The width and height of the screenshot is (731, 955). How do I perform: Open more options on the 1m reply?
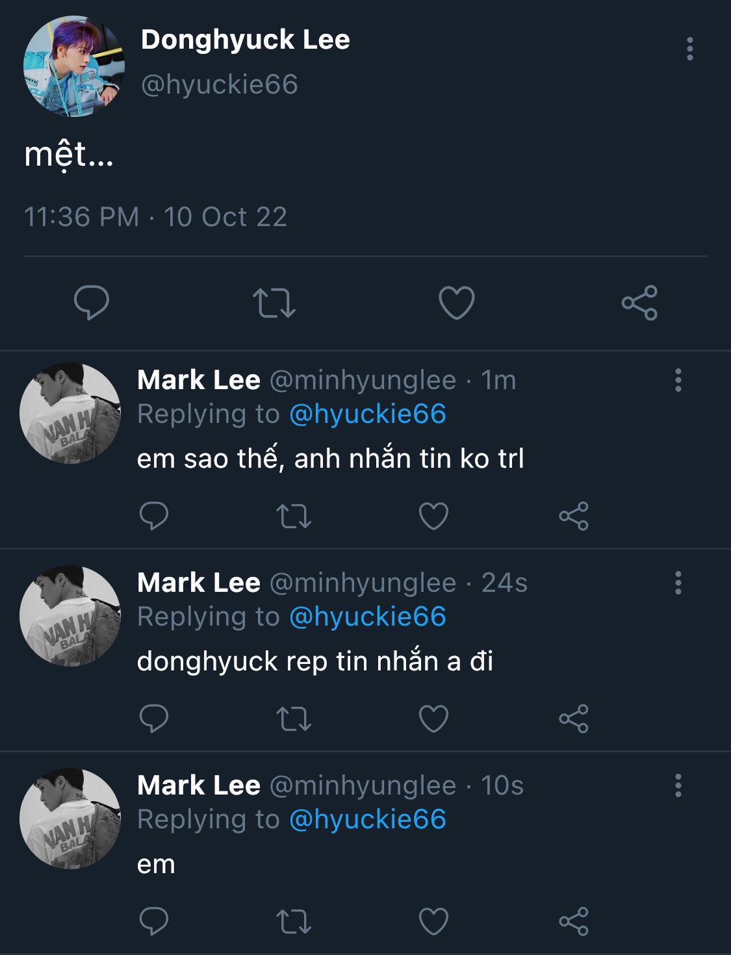point(678,380)
